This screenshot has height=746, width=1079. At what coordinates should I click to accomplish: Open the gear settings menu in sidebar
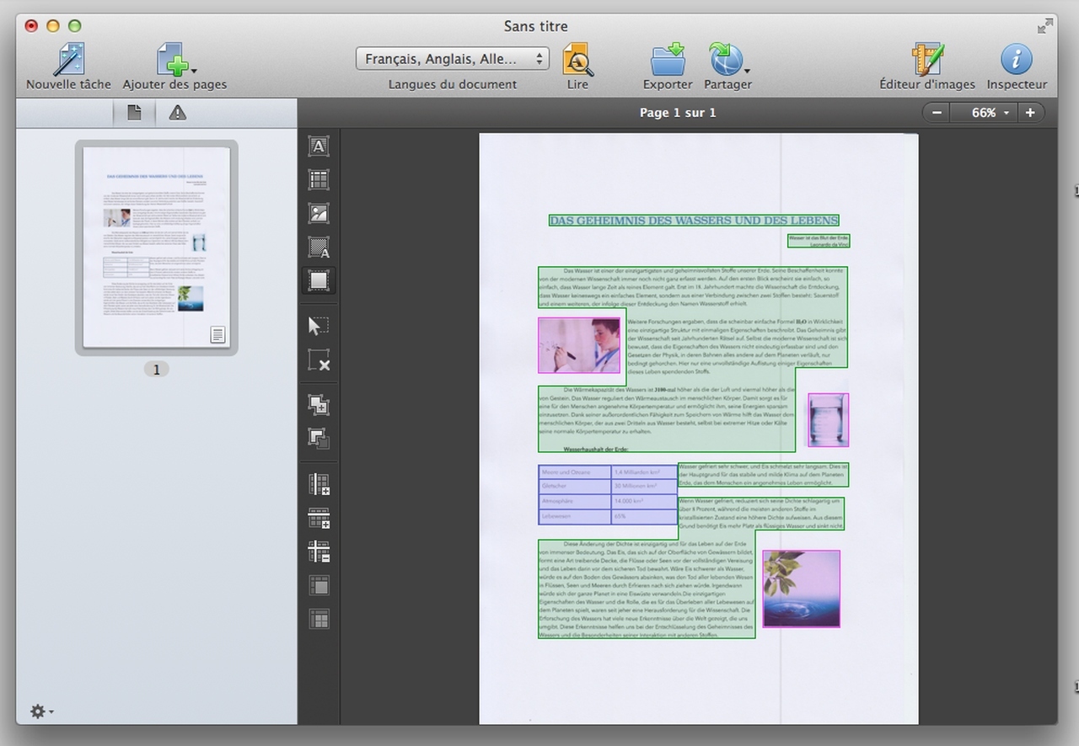[41, 711]
